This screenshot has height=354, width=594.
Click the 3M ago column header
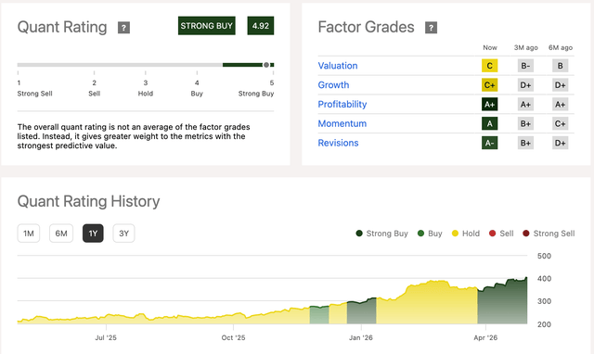coord(526,47)
